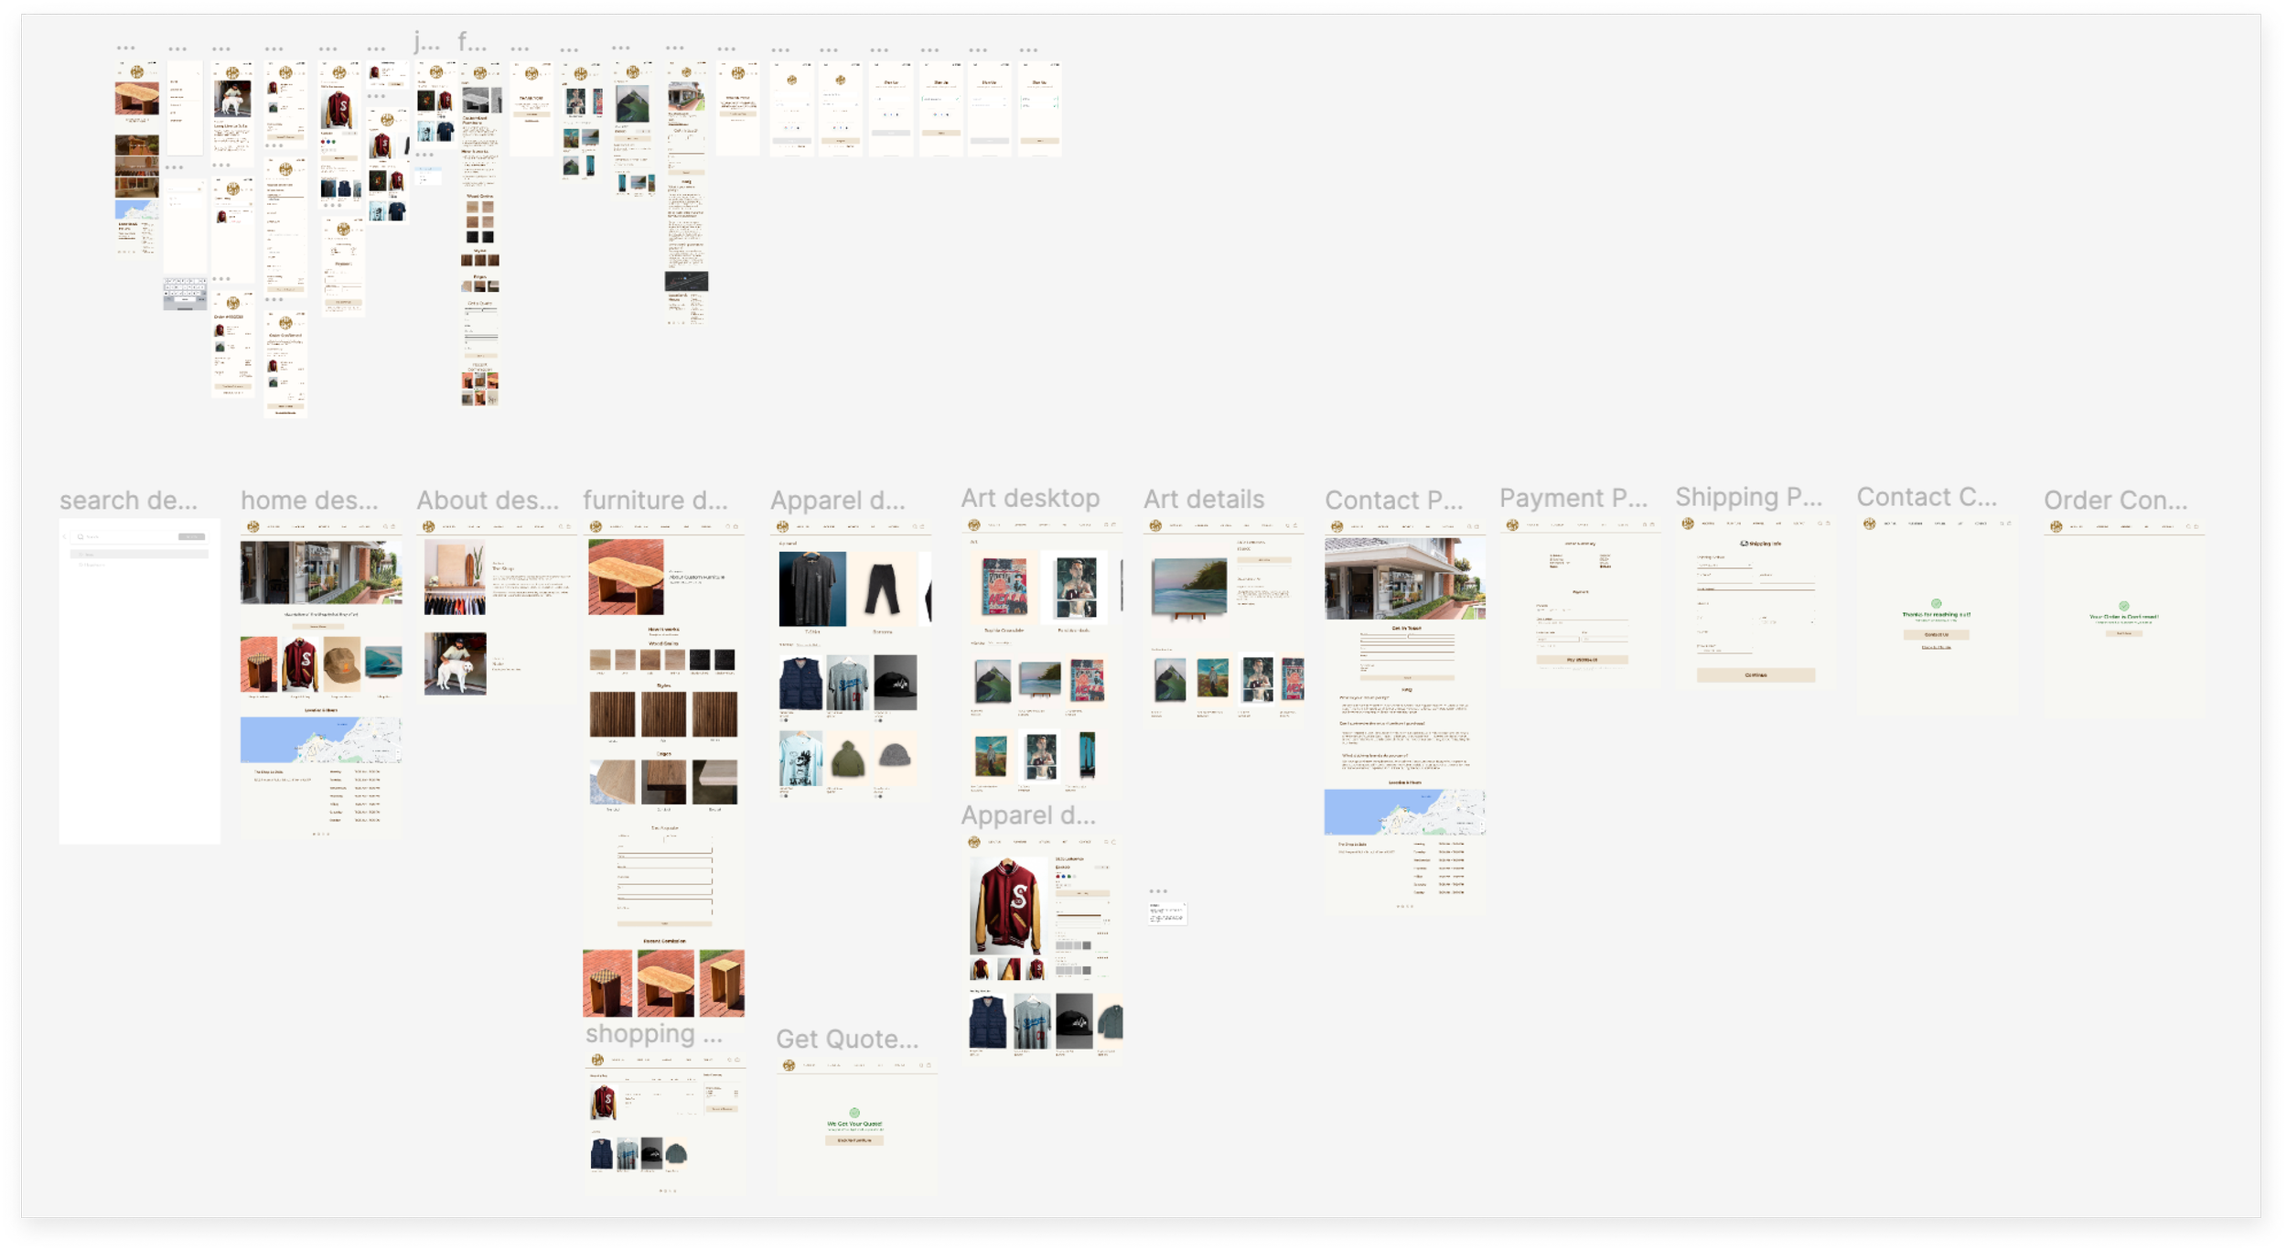Select the 'Order Con...' frame label
Screen dimensions: 2287x1251
coord(2115,501)
